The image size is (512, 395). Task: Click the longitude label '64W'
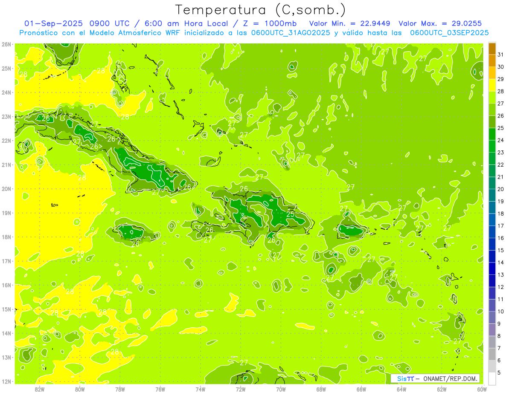(401, 389)
